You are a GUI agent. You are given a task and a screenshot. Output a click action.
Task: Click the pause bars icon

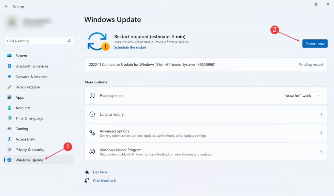pyautogui.click(x=92, y=95)
